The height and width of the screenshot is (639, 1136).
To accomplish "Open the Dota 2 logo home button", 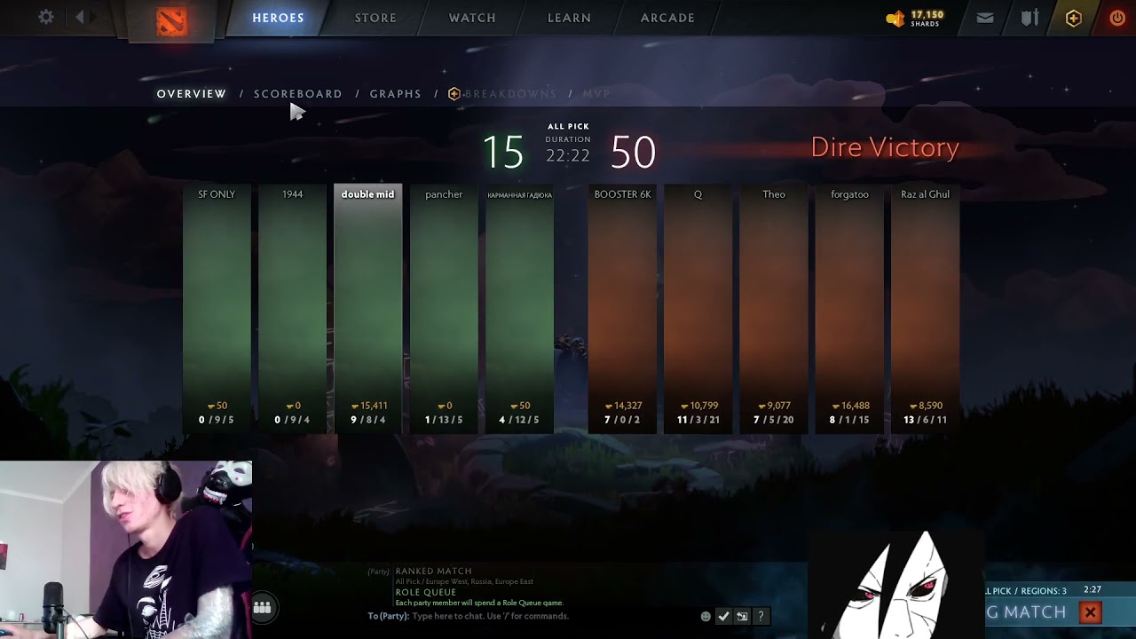I will point(172,20).
